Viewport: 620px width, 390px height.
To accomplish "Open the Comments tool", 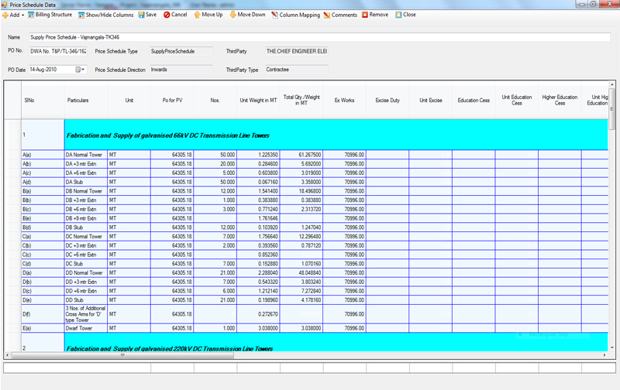I will pyautogui.click(x=340, y=15).
